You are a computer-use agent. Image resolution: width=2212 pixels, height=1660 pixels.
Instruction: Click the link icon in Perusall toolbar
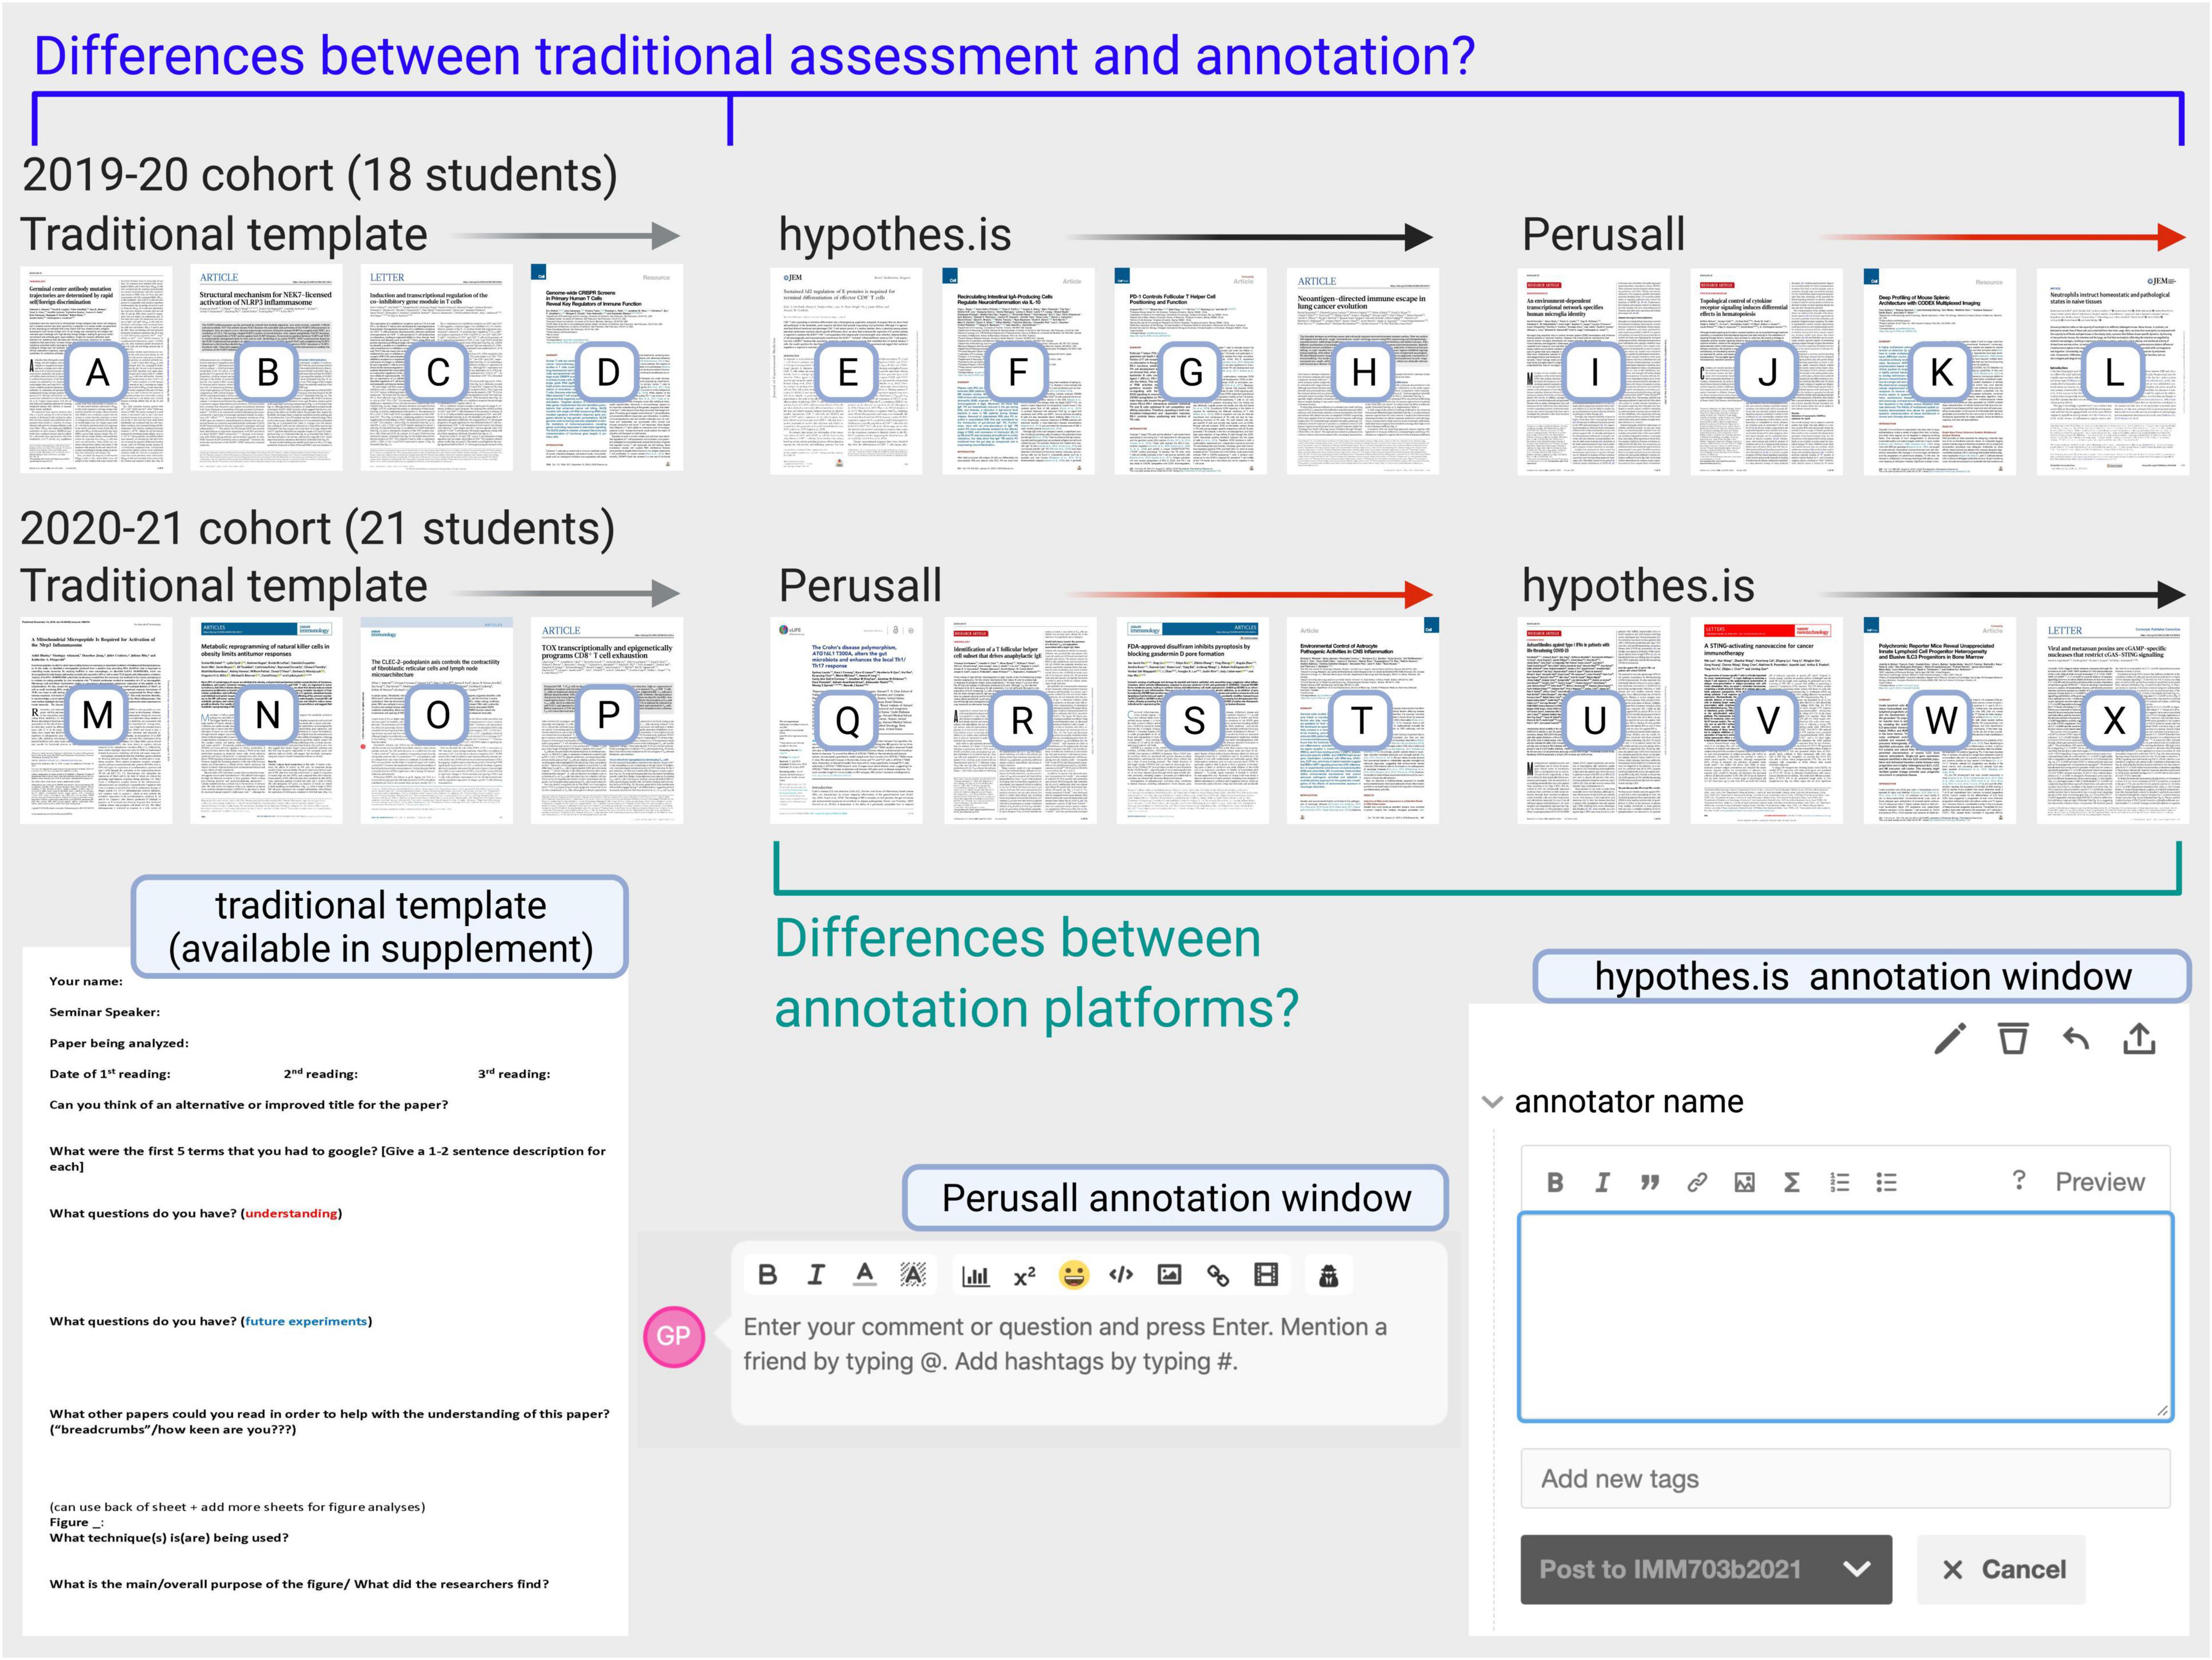point(1218,1275)
